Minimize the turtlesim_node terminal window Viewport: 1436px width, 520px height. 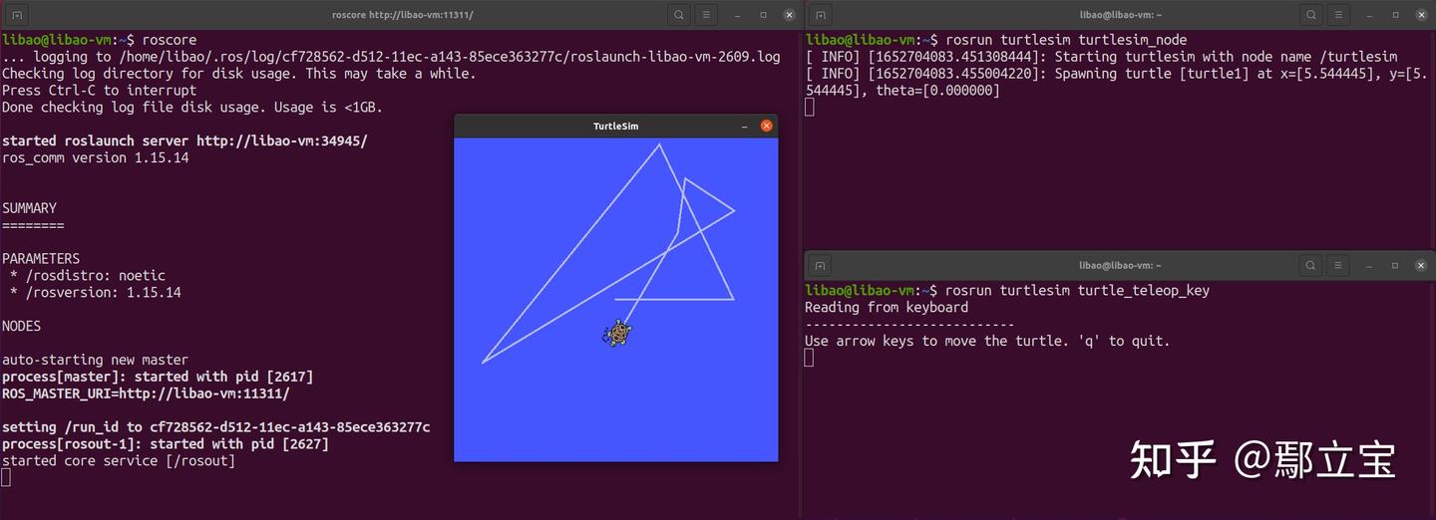(x=1371, y=15)
